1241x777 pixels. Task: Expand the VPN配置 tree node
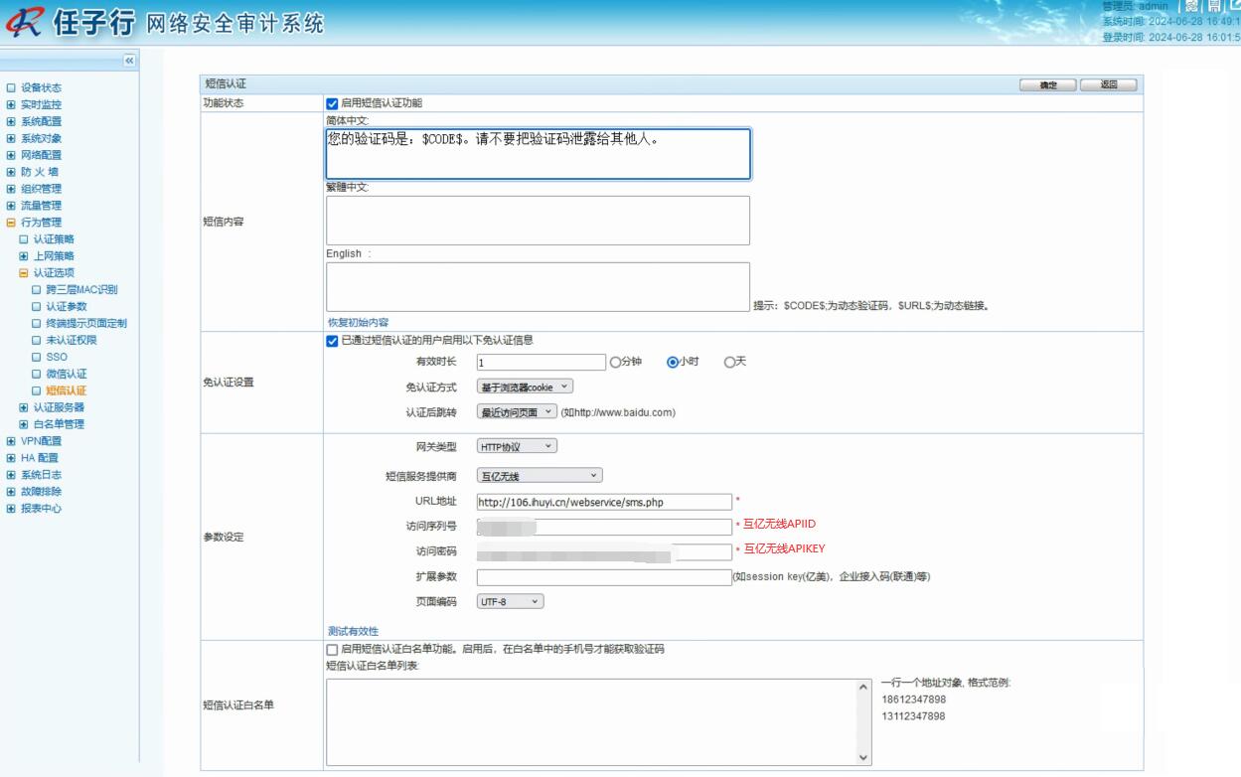(x=11, y=441)
